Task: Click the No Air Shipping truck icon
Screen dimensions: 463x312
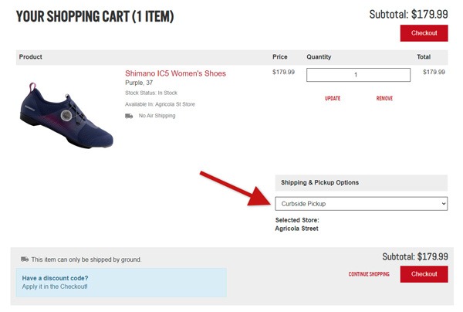Action: [129, 116]
